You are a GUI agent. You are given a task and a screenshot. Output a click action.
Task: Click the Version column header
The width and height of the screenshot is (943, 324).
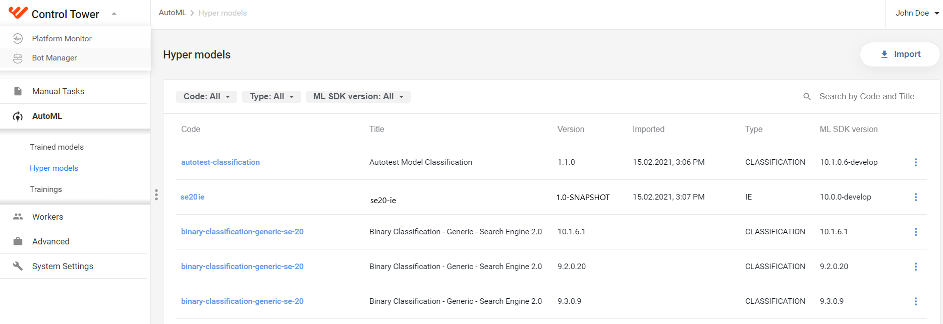[x=571, y=129]
